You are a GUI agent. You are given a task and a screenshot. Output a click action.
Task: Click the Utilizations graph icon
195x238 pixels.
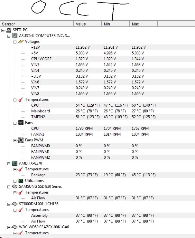[x=21, y=181]
